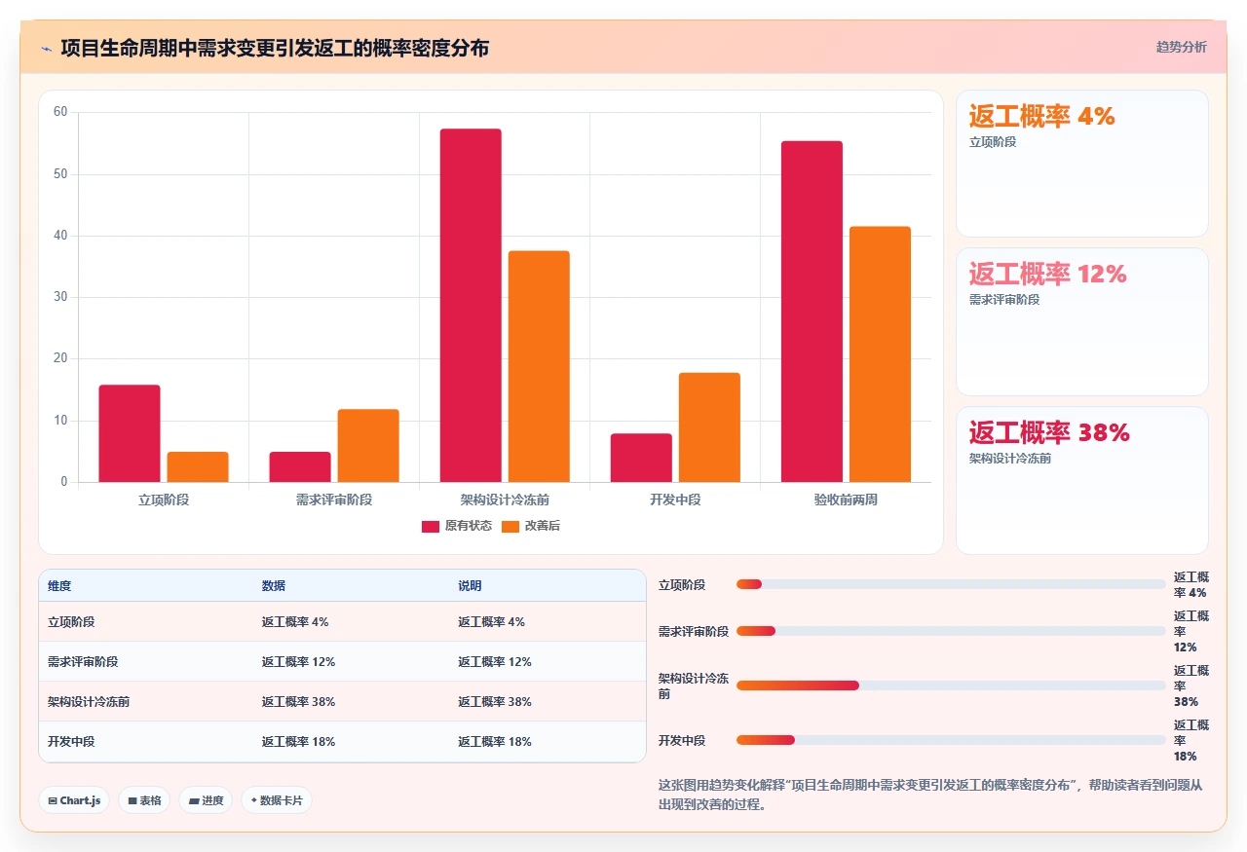Select the 表格 chip
Viewport: 1247px width, 852px height.
click(x=144, y=800)
